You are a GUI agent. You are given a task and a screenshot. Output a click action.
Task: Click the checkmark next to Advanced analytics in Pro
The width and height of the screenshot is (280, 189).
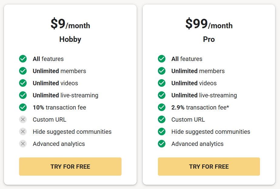click(162, 144)
